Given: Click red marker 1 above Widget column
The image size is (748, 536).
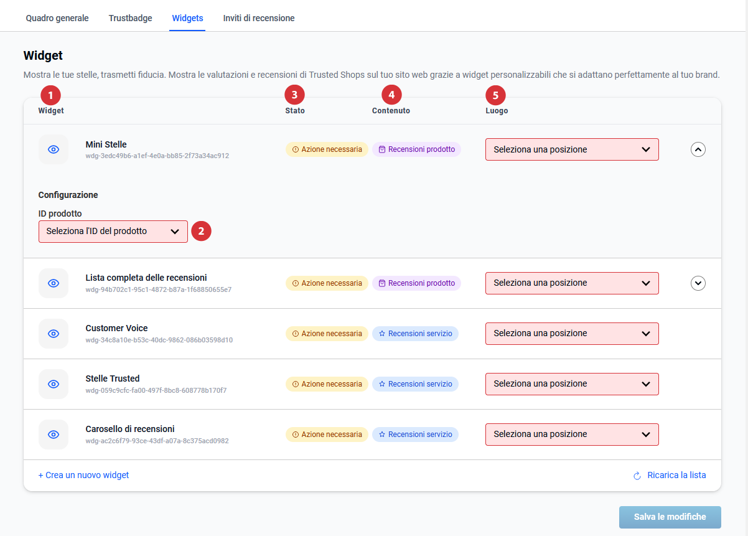Looking at the screenshot, I should (50, 95).
